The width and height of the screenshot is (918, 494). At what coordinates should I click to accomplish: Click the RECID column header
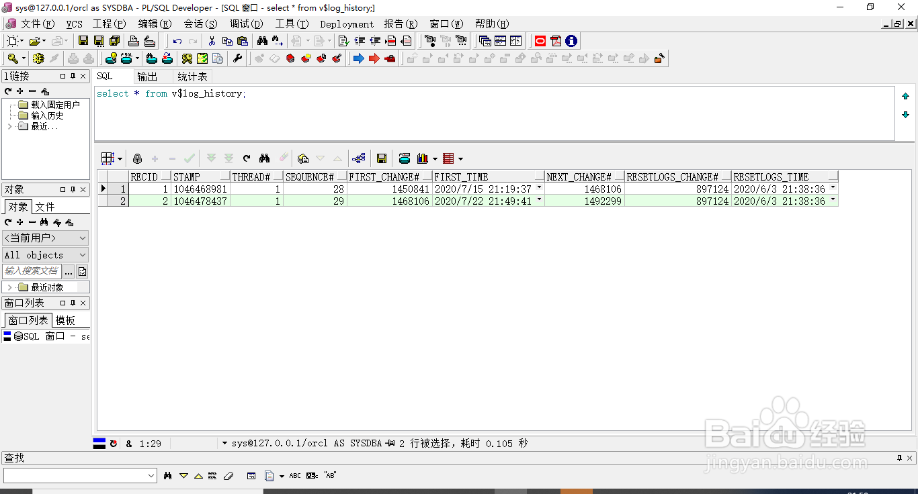pos(150,177)
